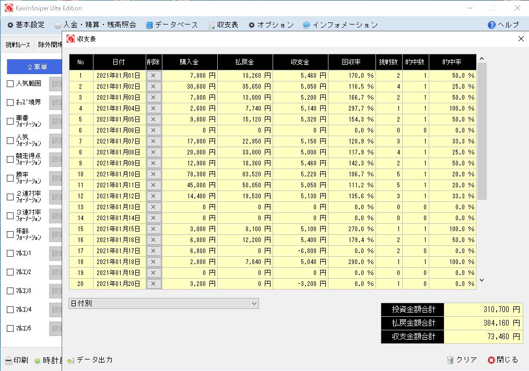529x371 pixels.
Task: Click the 投資金額合計 value 310,700 円
Action: 483,309
